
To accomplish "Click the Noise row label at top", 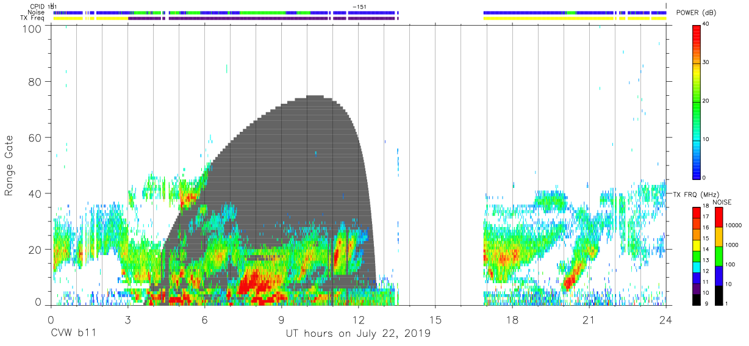I will pos(37,12).
